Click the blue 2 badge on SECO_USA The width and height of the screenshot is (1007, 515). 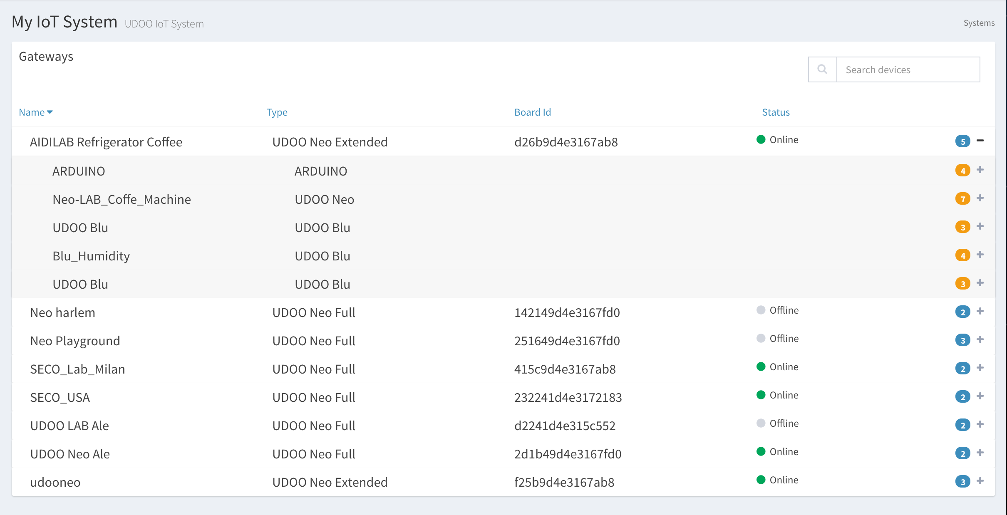click(962, 397)
